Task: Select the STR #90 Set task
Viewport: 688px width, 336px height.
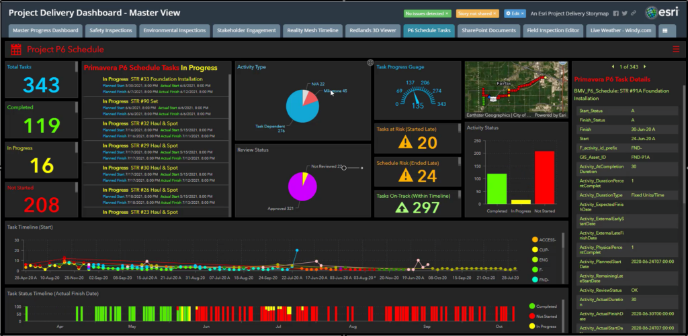Action: (155, 107)
